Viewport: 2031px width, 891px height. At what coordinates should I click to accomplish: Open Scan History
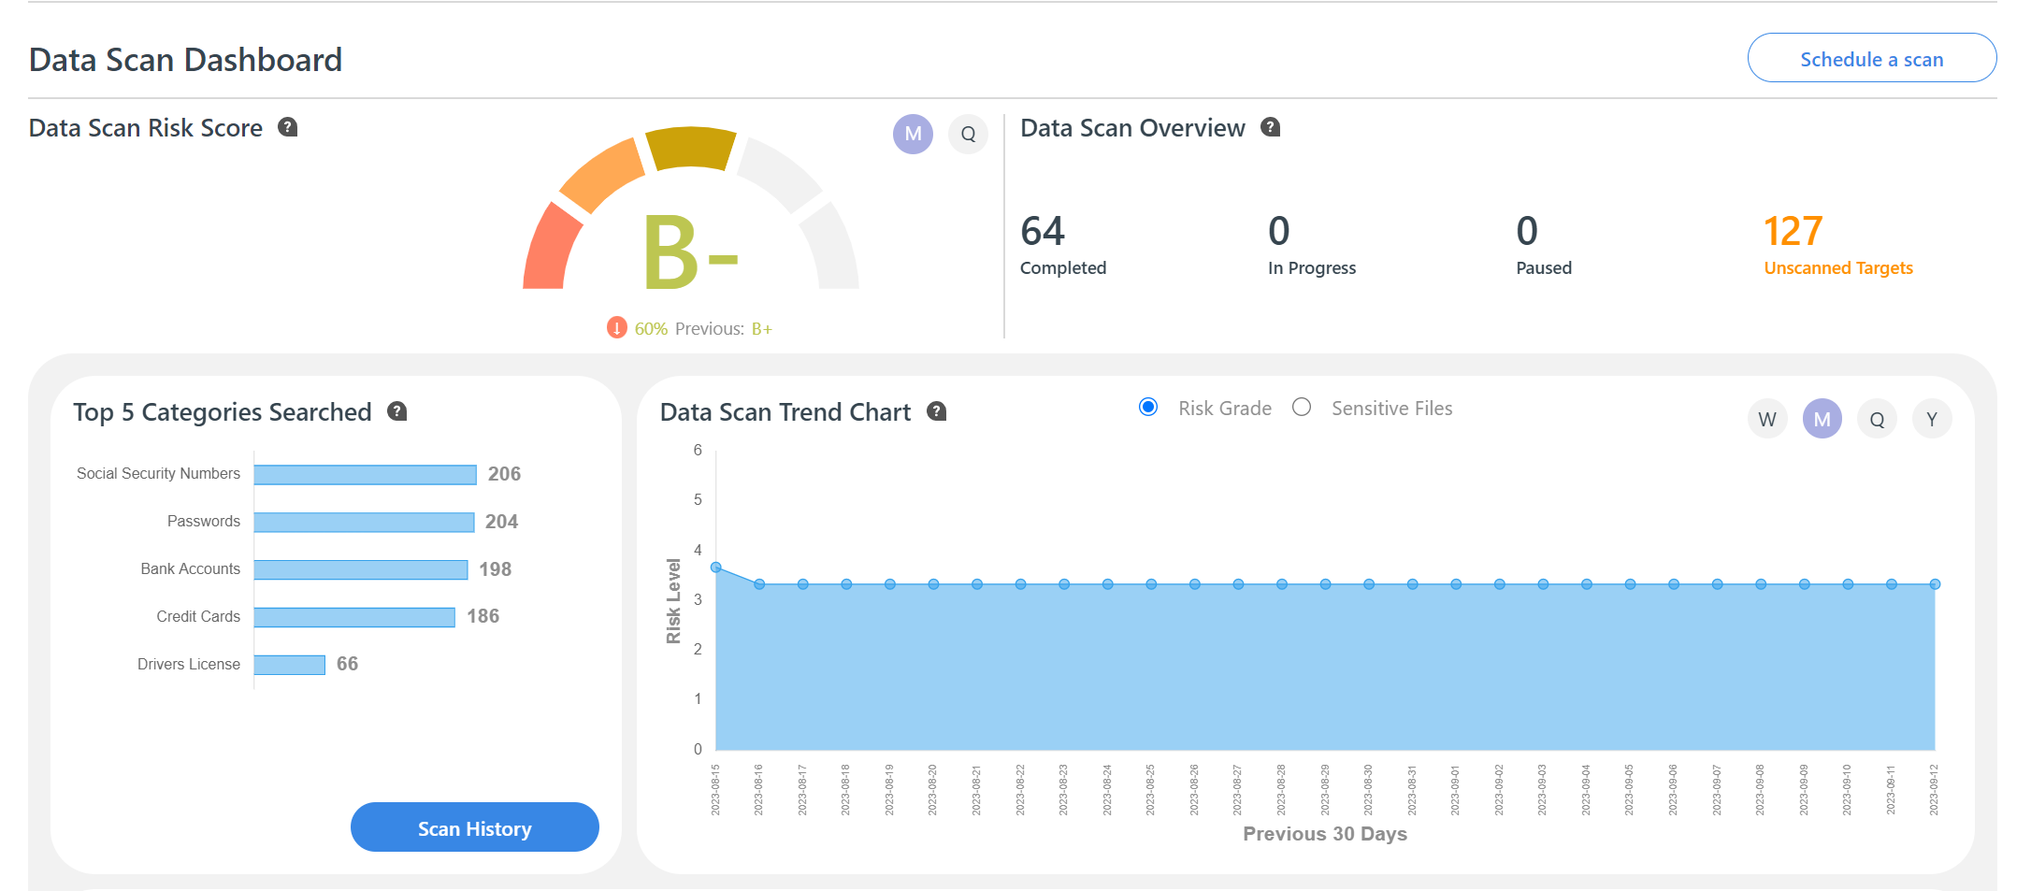click(x=474, y=827)
